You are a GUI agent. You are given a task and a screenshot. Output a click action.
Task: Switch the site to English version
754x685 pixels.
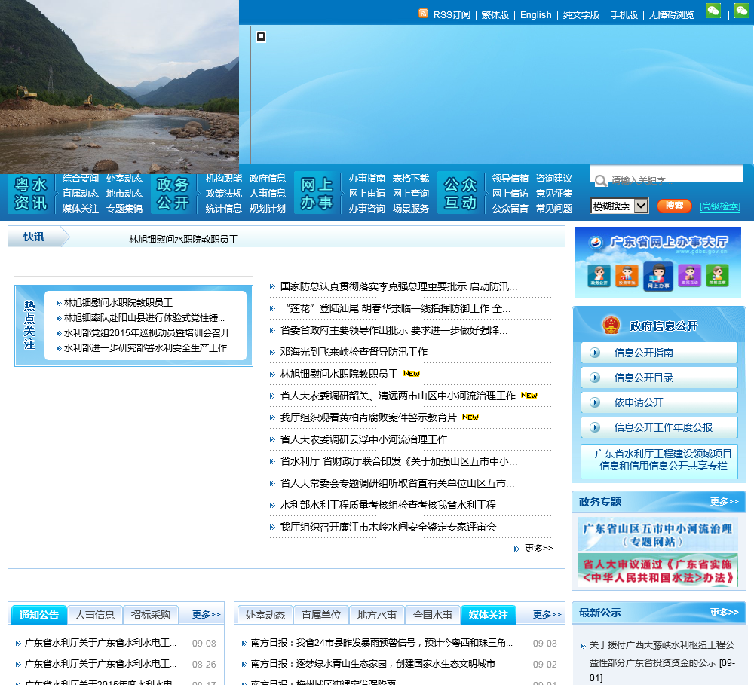[x=535, y=15]
